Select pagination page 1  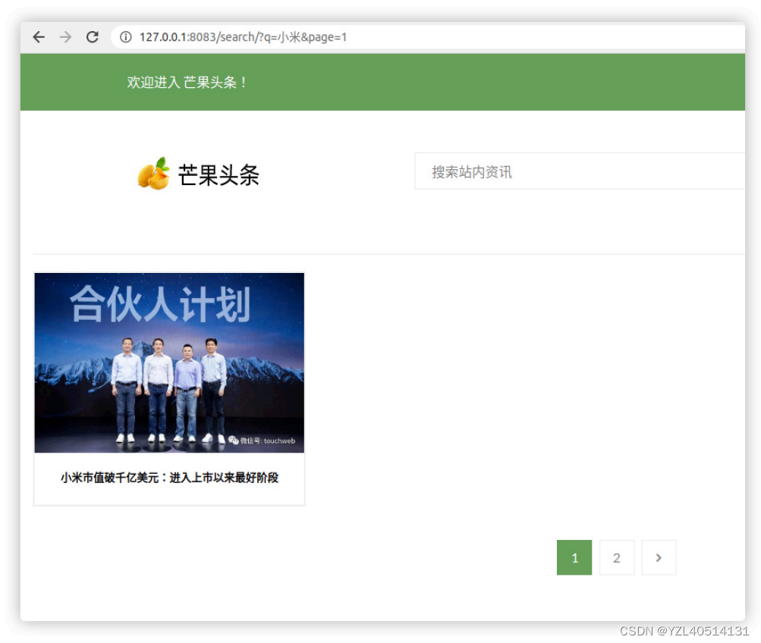tap(574, 557)
